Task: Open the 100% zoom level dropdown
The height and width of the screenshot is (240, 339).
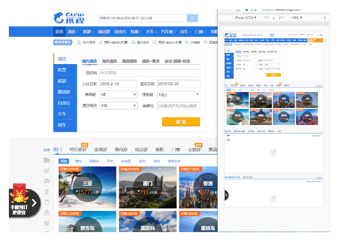Action: point(297,17)
